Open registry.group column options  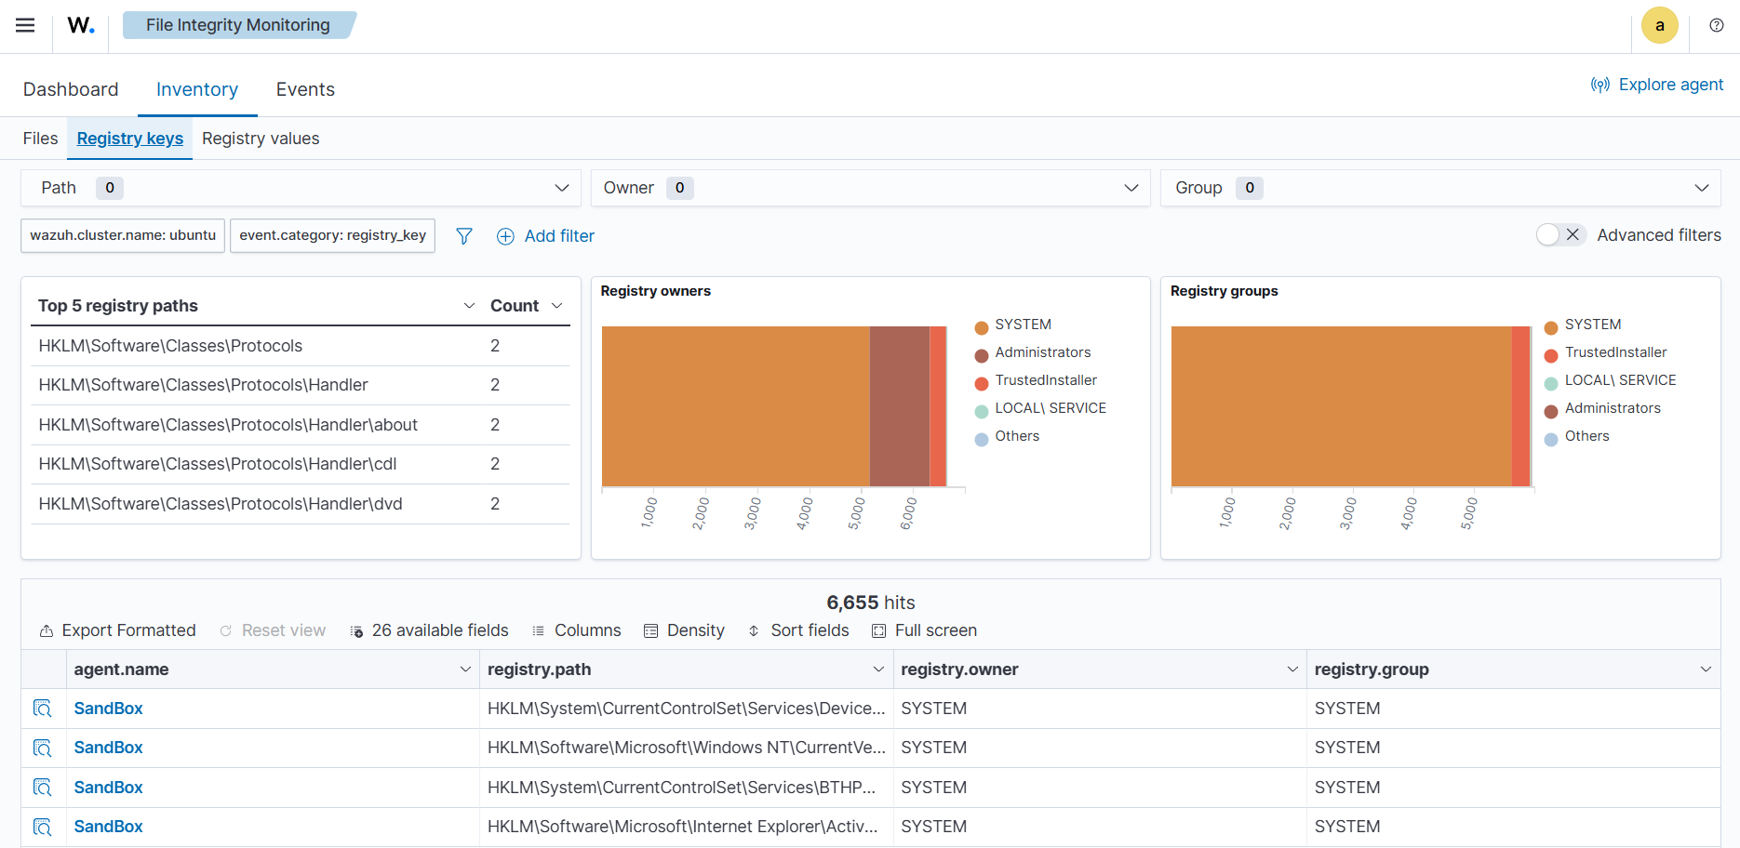coord(1706,669)
